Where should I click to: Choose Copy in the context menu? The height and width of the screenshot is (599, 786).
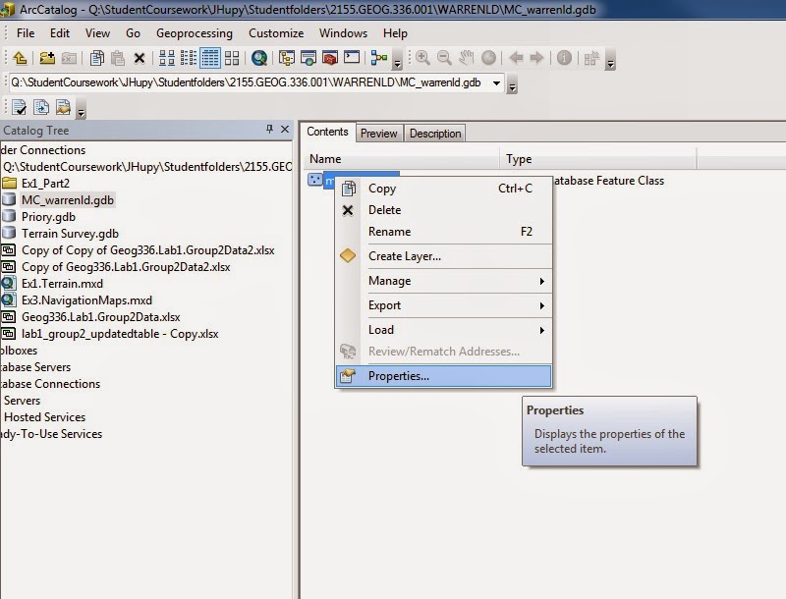pos(444,189)
